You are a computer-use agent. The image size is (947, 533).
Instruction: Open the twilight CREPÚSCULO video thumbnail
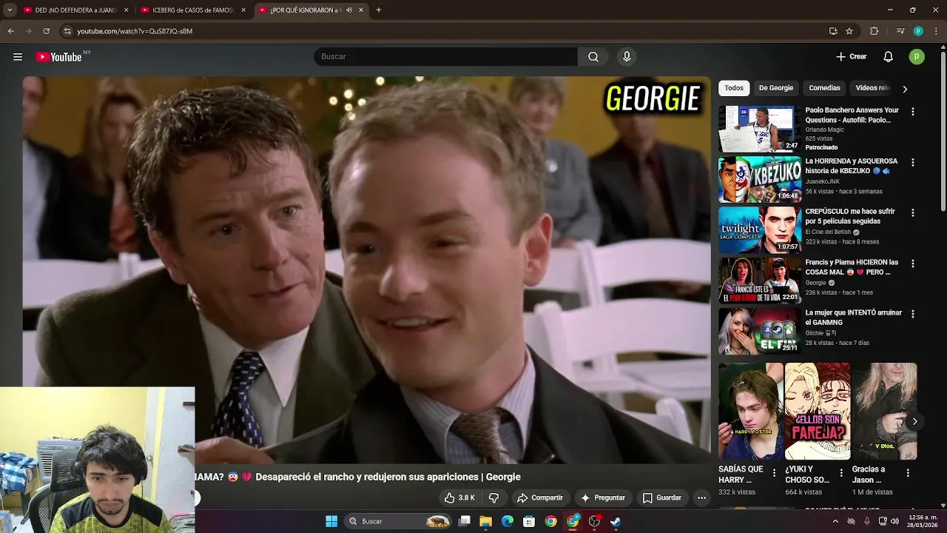(x=759, y=229)
